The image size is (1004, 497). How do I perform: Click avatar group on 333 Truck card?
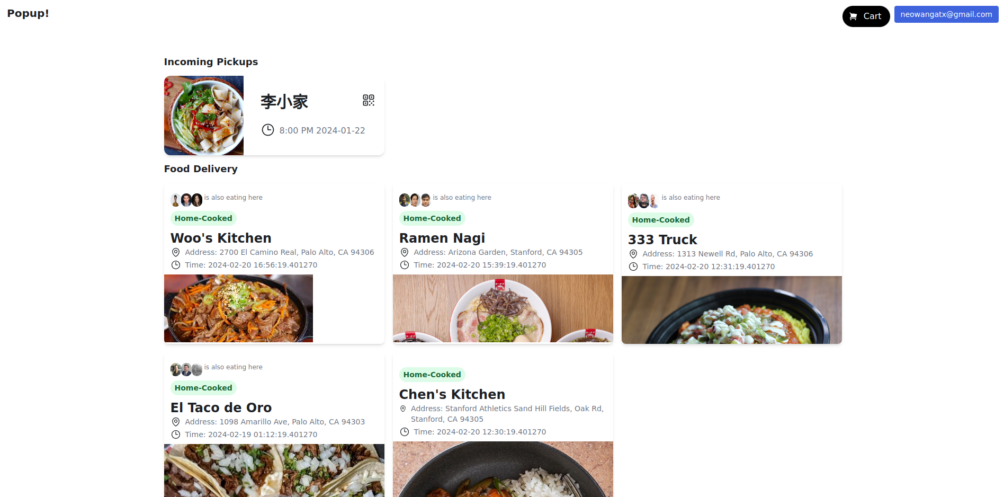point(644,201)
